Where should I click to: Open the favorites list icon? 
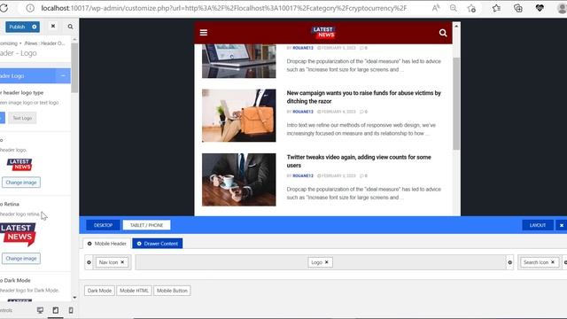pyautogui.click(x=496, y=8)
